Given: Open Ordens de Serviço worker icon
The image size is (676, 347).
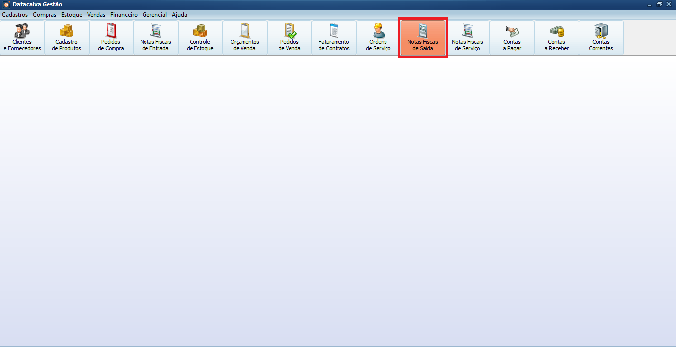Looking at the screenshot, I should pos(379,38).
